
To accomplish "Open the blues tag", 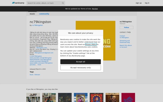I will (x=32, y=75).
